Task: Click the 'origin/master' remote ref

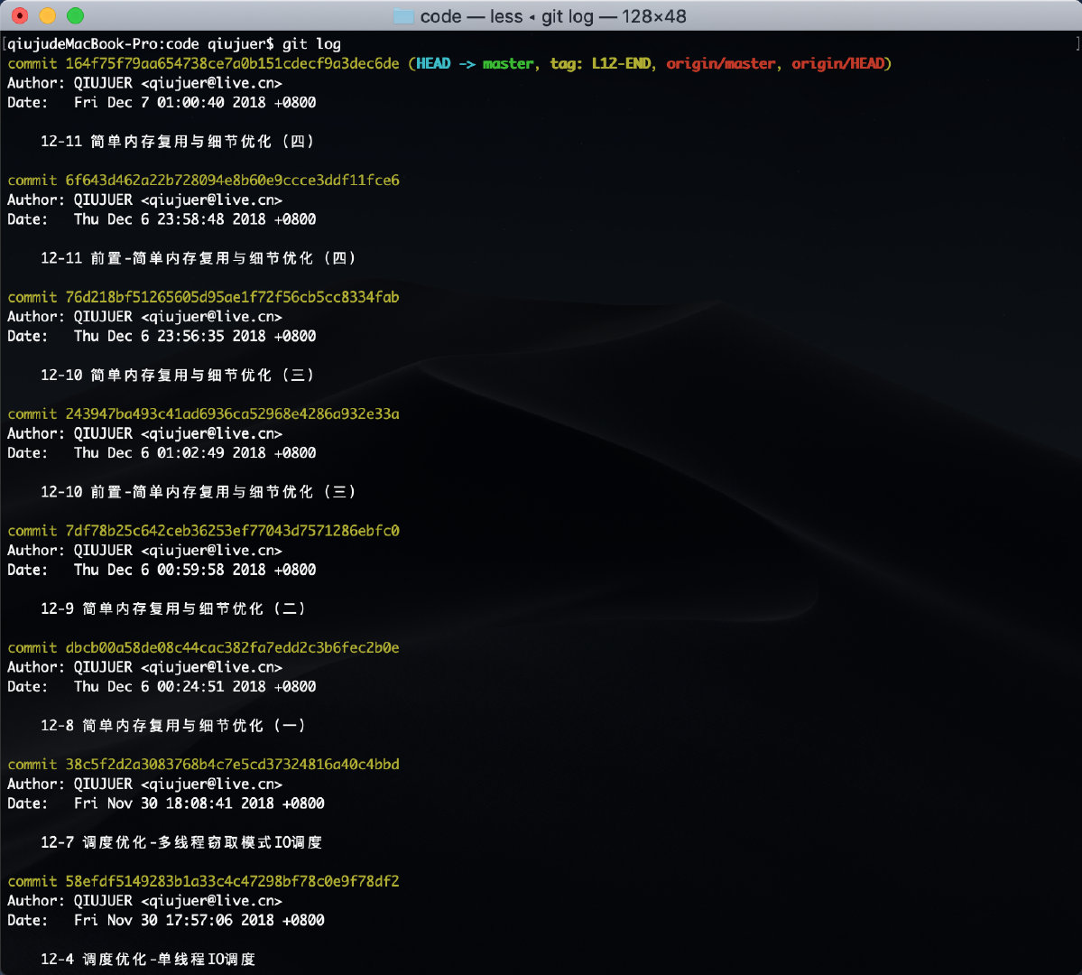Action: click(x=721, y=63)
